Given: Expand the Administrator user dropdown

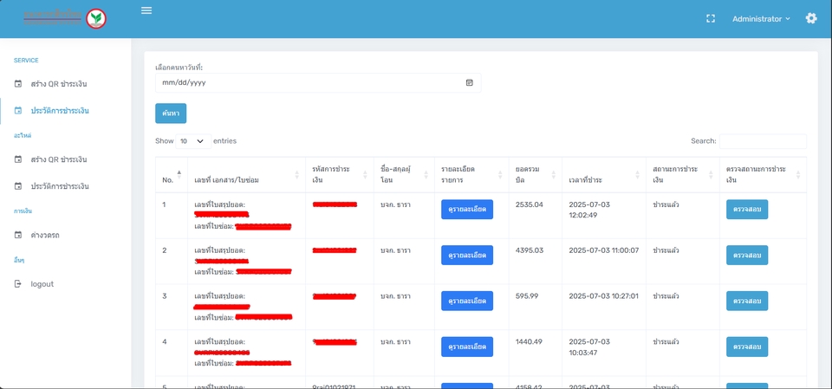Looking at the screenshot, I should coord(761,19).
